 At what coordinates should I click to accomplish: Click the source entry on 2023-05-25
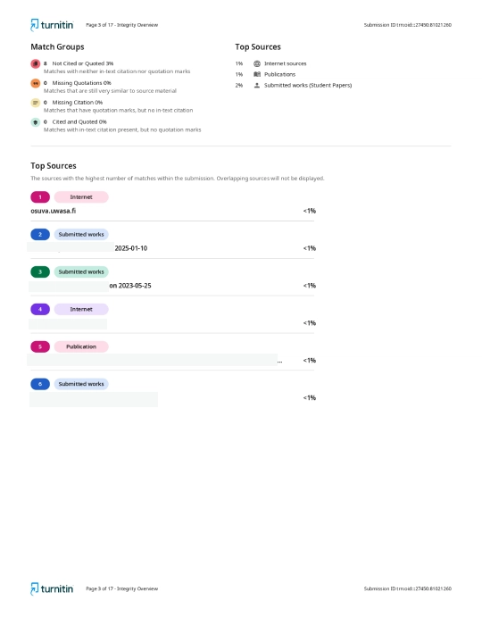(x=129, y=286)
